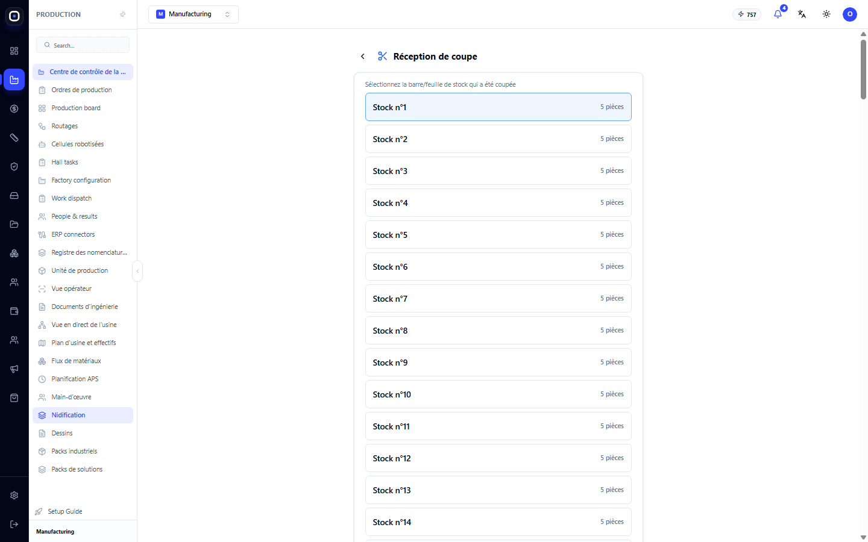
Task: Click the shield icon in left rail
Action: [x=14, y=166]
